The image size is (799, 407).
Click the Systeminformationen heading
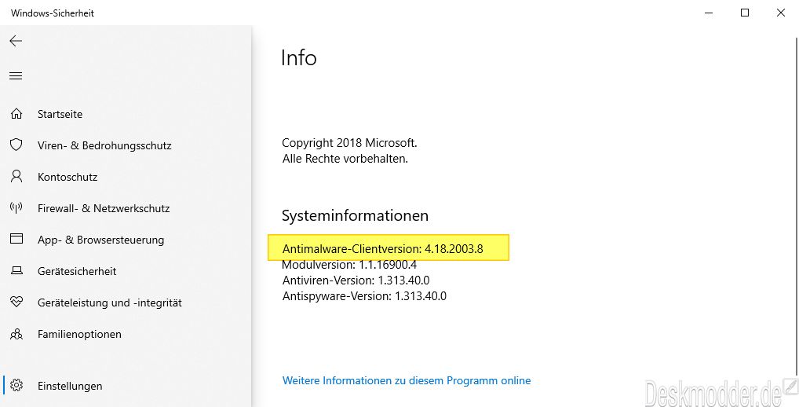(x=356, y=215)
